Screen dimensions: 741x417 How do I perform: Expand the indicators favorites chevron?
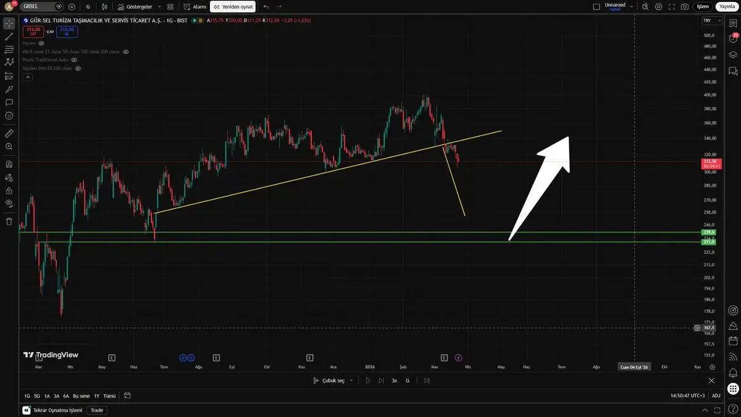coord(159,6)
